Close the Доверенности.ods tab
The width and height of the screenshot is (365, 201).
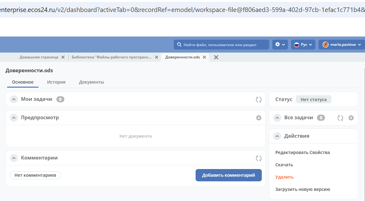(x=204, y=57)
